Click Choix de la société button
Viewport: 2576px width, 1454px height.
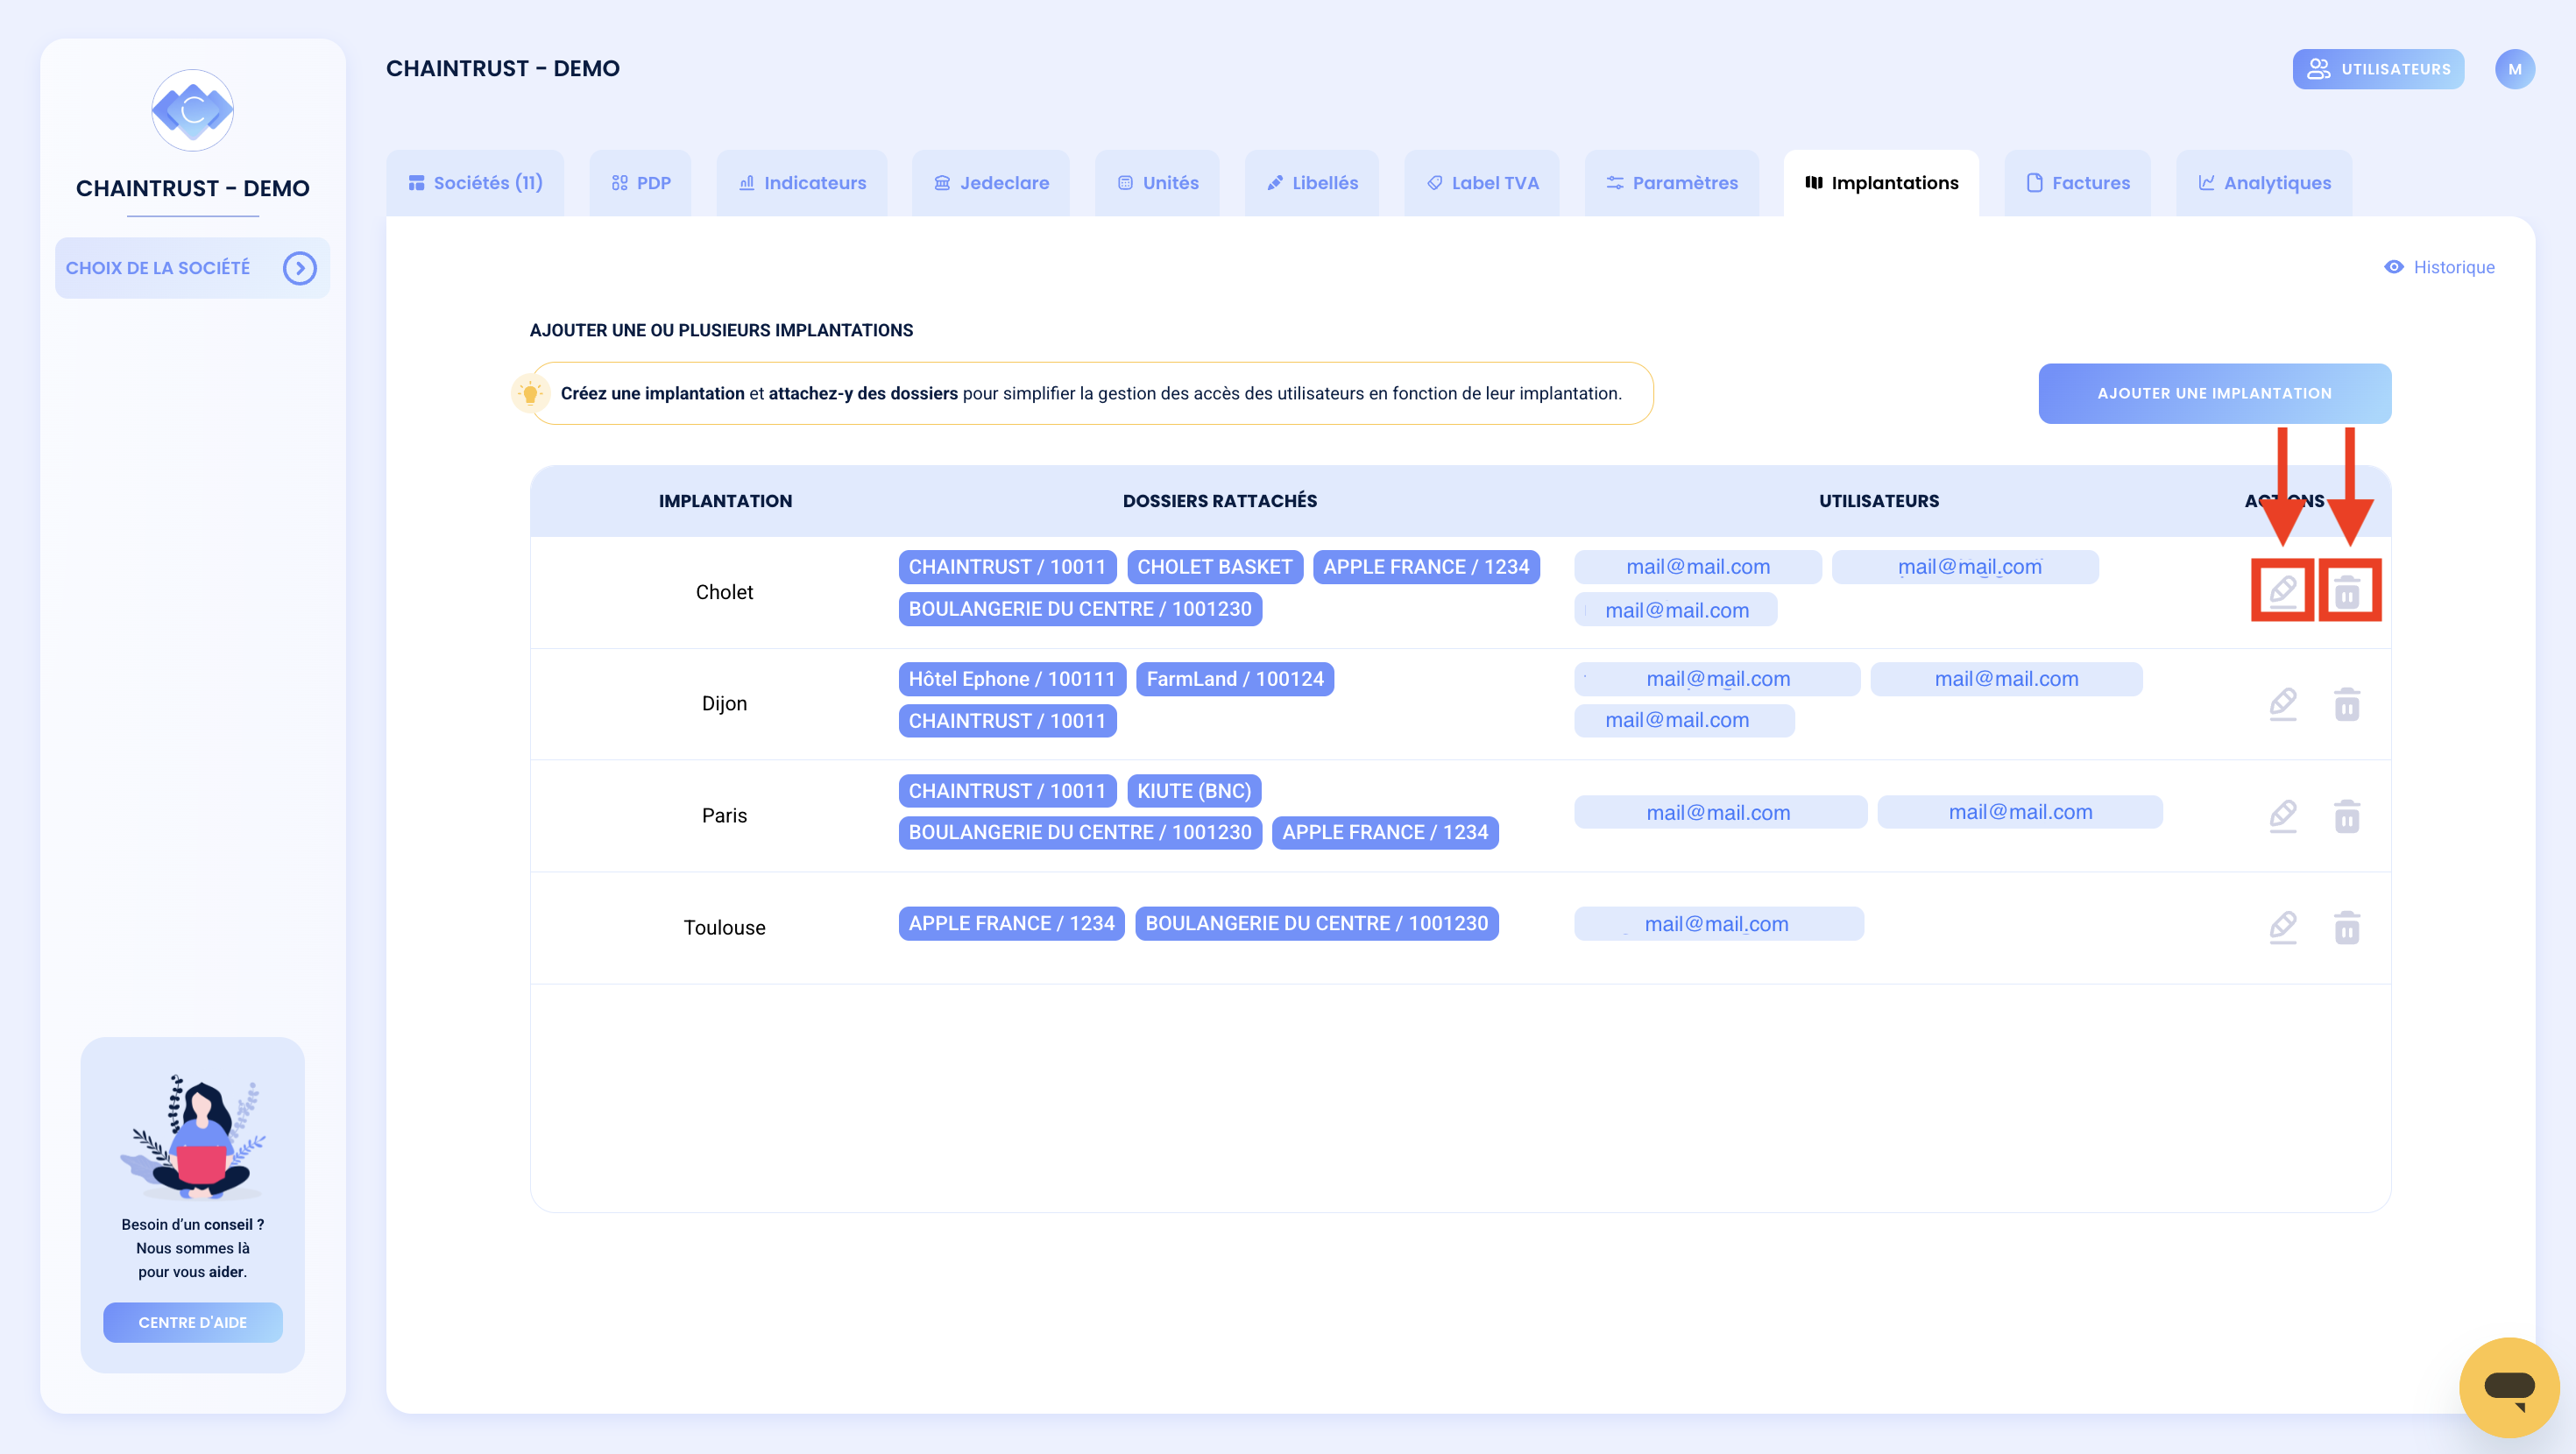pos(192,268)
